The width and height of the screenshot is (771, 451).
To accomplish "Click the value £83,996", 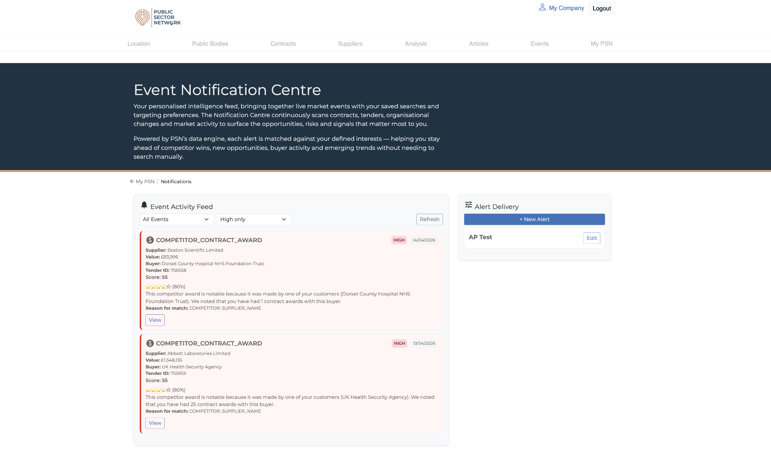I will point(169,257).
